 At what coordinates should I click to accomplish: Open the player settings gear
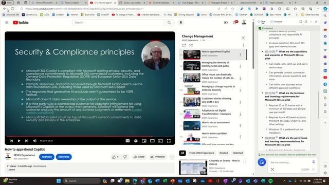pyautogui.click(x=136, y=141)
